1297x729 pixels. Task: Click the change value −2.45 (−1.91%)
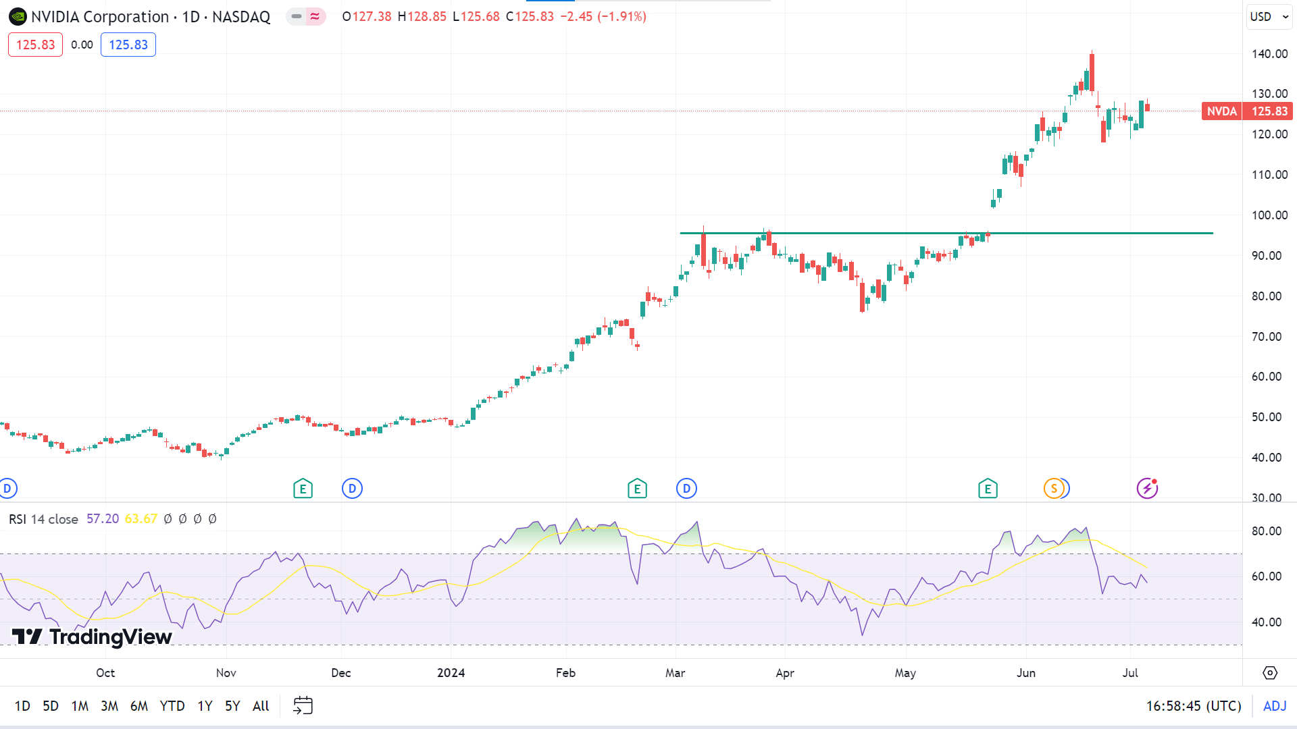[603, 16]
